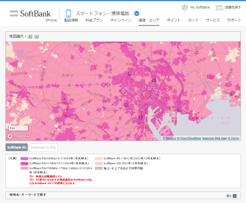246x203 pixels.
Task: Click the store finder shop icon
Action: coord(219,7)
